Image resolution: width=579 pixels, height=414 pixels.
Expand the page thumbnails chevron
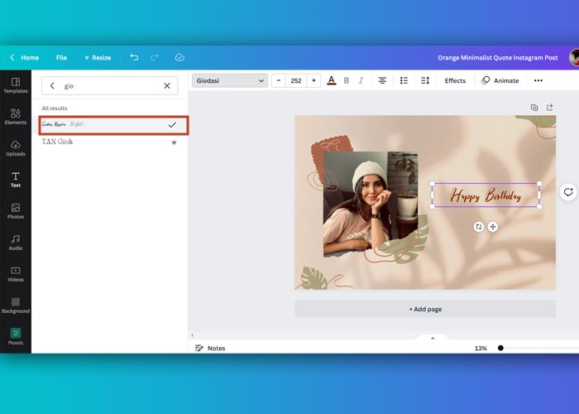pos(433,338)
